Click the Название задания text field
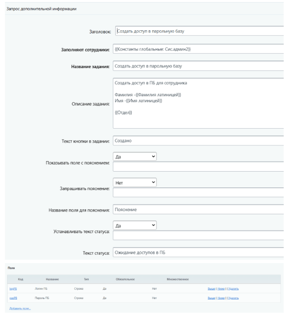Screen dimensions: 289x317 tap(198, 66)
